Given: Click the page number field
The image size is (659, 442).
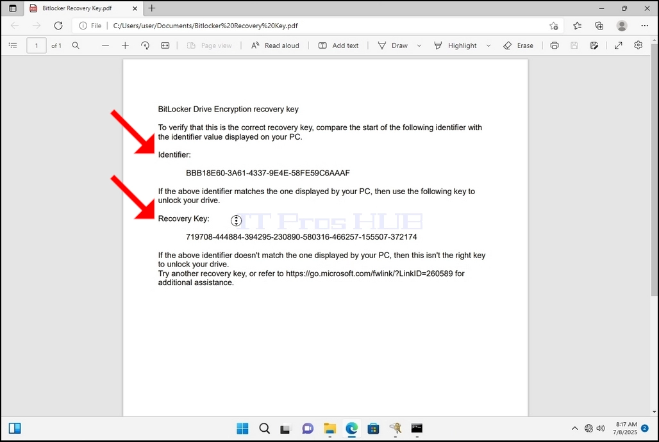Looking at the screenshot, I should click(x=37, y=45).
